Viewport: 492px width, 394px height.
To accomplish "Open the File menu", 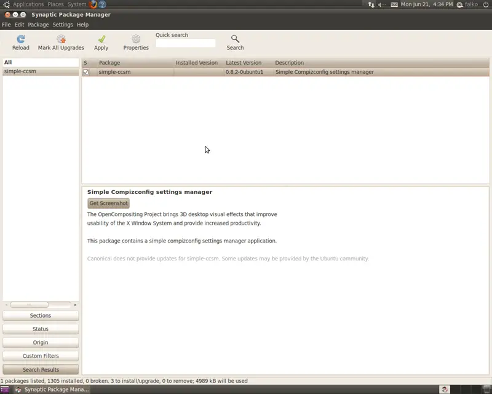I will tap(6, 25).
